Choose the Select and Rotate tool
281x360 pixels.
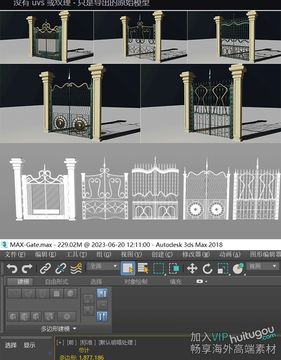click(207, 268)
